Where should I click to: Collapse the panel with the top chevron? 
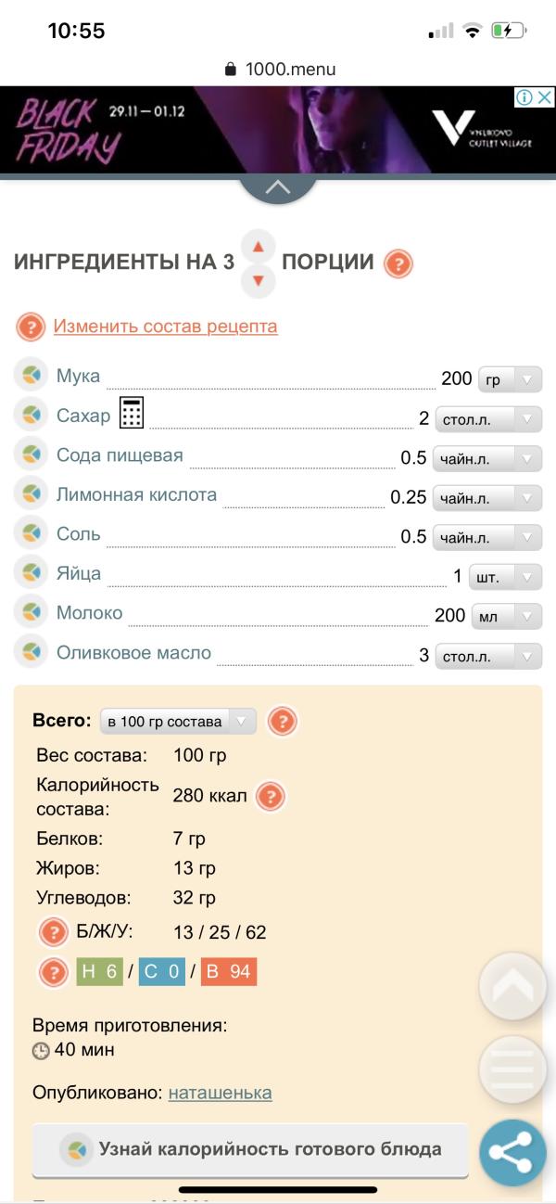pyautogui.click(x=277, y=187)
